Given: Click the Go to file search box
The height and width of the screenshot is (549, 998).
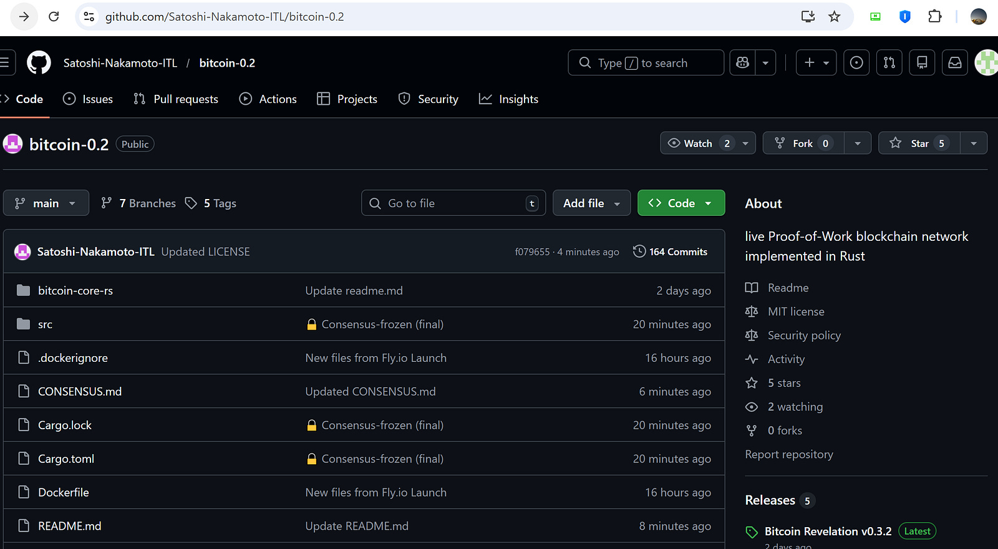Looking at the screenshot, I should (453, 203).
